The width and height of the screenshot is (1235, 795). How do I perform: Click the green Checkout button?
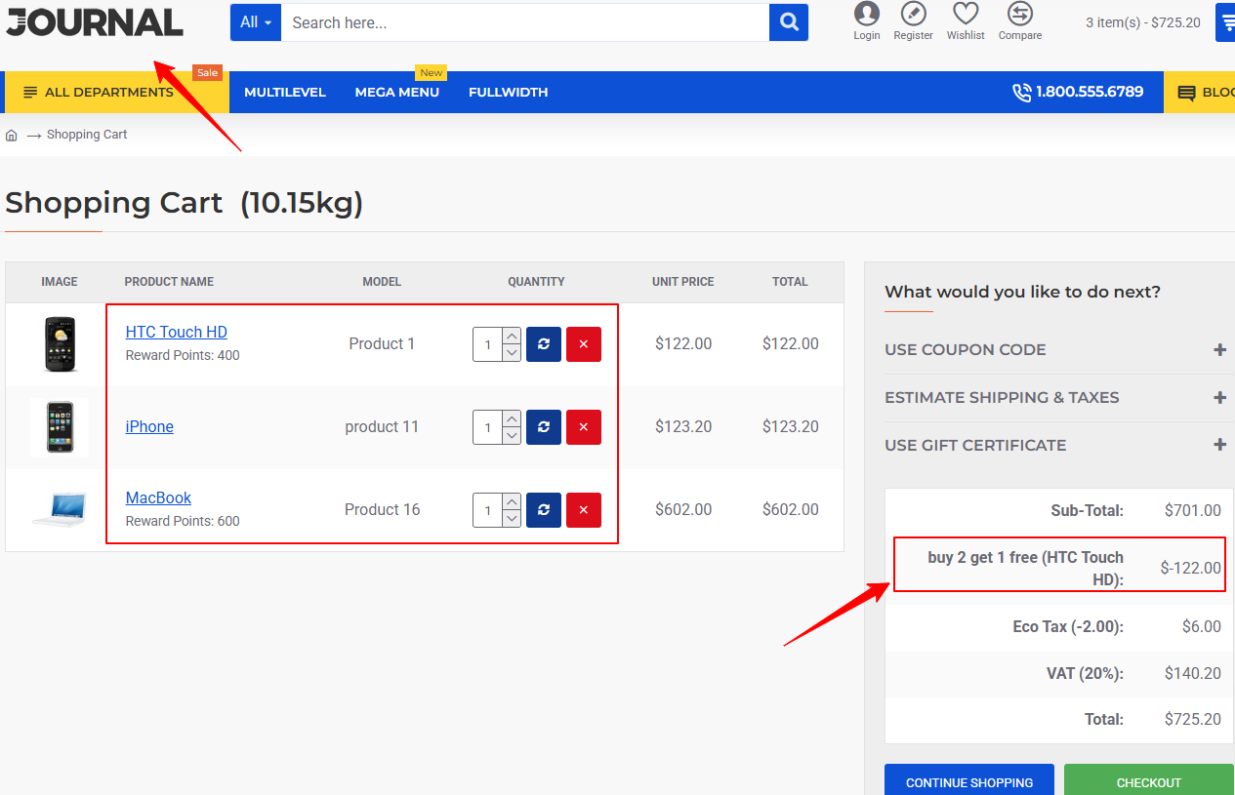[1149, 781]
